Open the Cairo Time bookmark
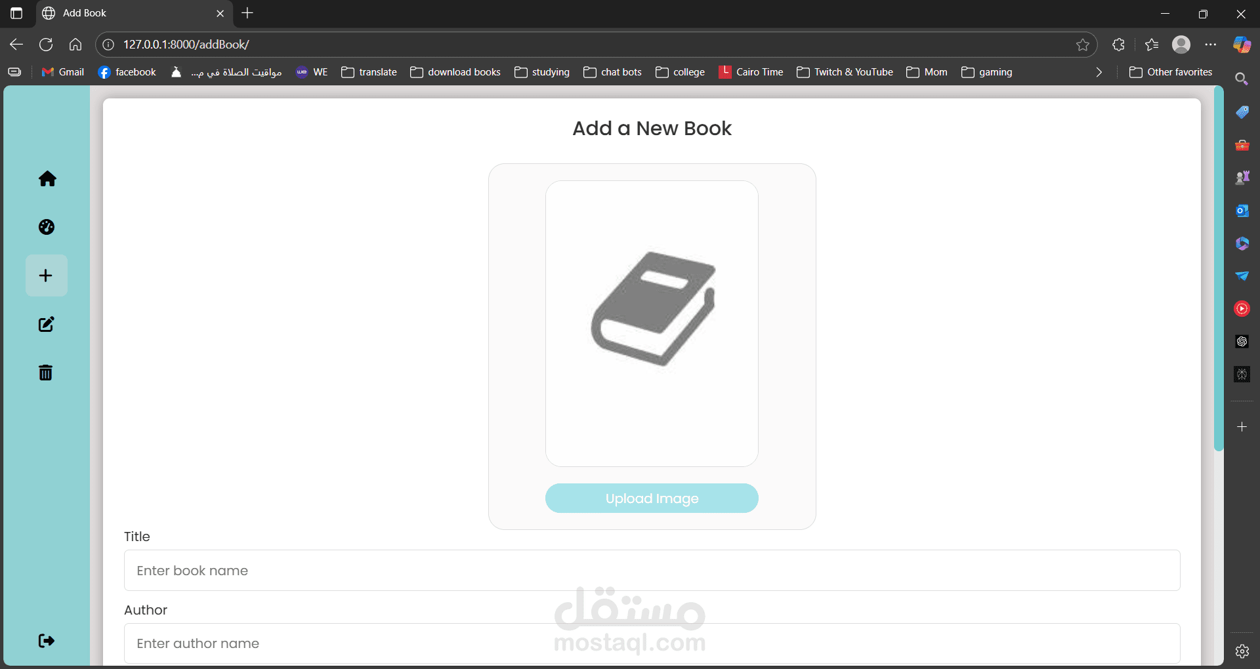Screen dimensions: 1260x669 pos(751,72)
